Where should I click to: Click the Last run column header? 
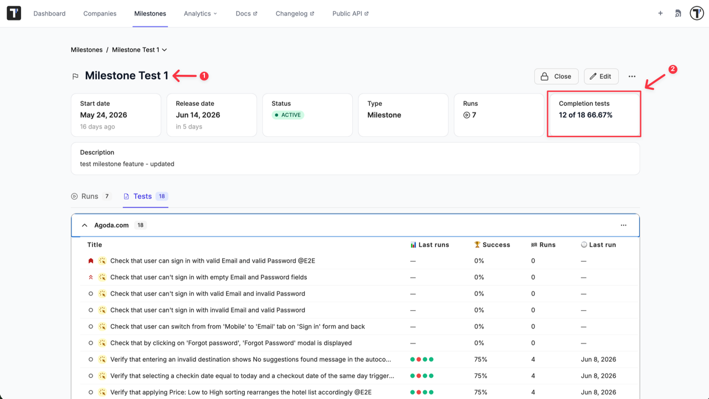pyautogui.click(x=598, y=244)
